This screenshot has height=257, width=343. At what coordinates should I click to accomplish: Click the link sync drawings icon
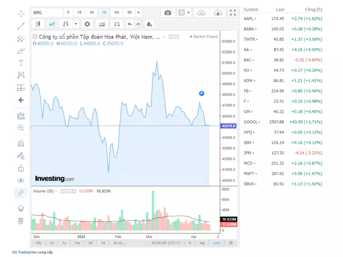click(x=21, y=192)
